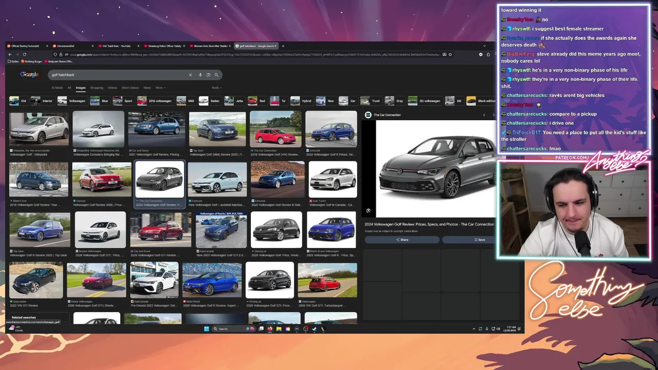Open the Nothing Burger bookmark
This screenshot has width=658, height=370.
coord(33,61)
